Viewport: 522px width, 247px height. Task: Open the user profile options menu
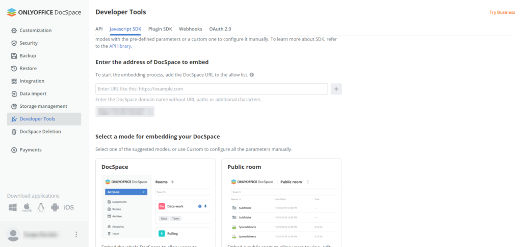coord(76,234)
